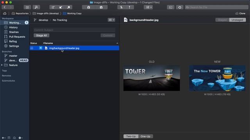Click the Branches section header
This screenshot has height=140, width=250.
tap(7, 52)
